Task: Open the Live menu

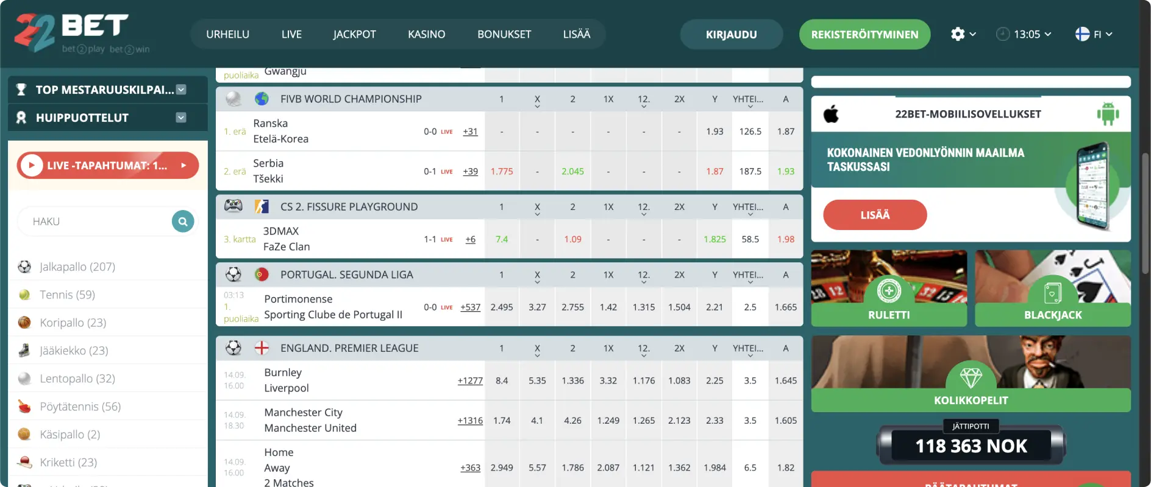Action: 291,34
